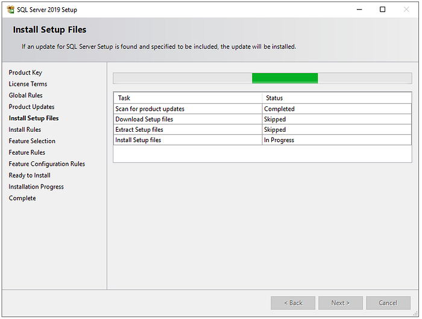Select the 'Extract Setup files' task cell
This screenshot has width=422, height=319.
[188, 130]
